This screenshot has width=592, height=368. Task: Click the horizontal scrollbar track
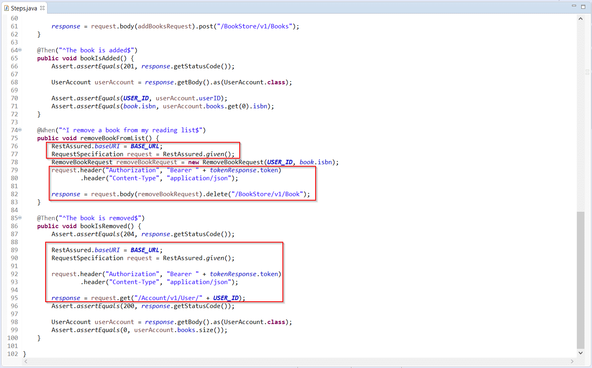click(x=299, y=361)
